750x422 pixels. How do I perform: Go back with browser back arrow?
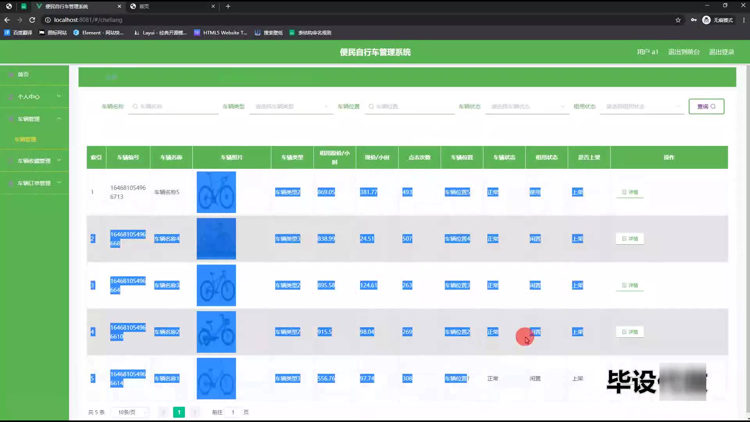pos(7,20)
